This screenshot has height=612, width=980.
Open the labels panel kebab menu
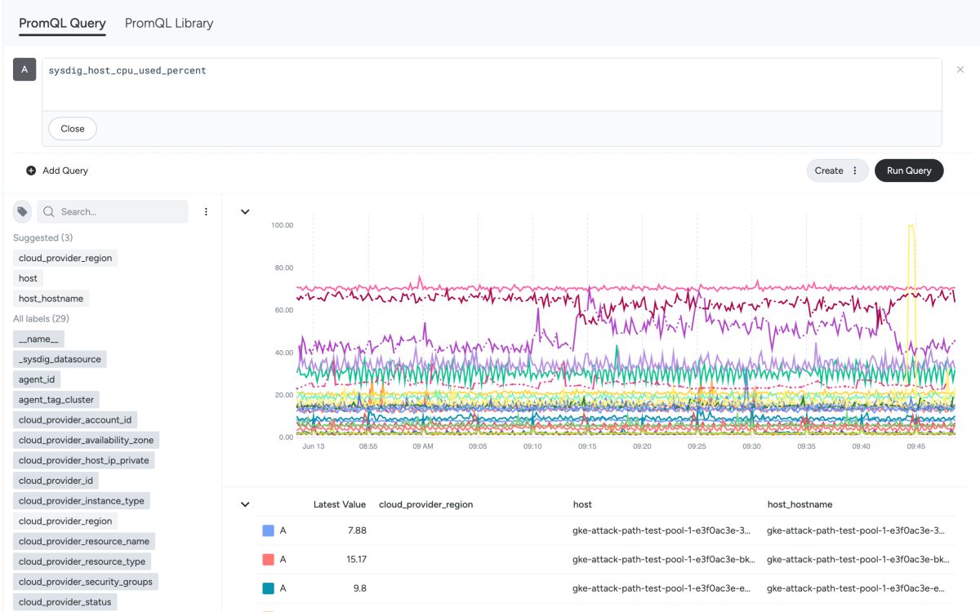pos(206,212)
